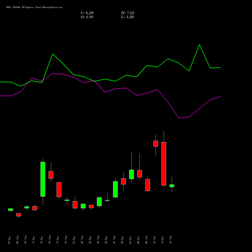Click the open value O: 5.95
252x252 pixels.
pos(87,17)
